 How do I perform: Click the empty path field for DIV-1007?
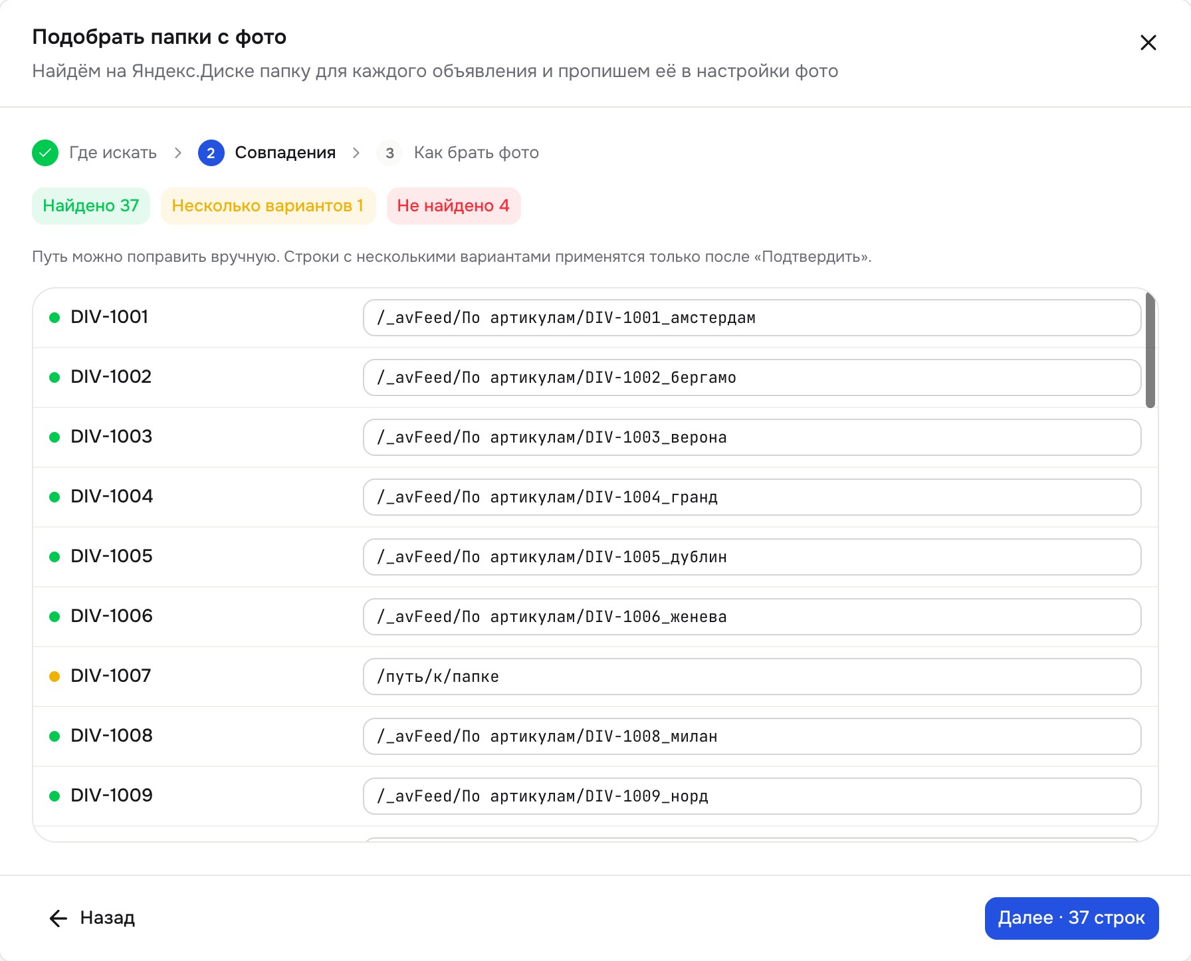752,677
